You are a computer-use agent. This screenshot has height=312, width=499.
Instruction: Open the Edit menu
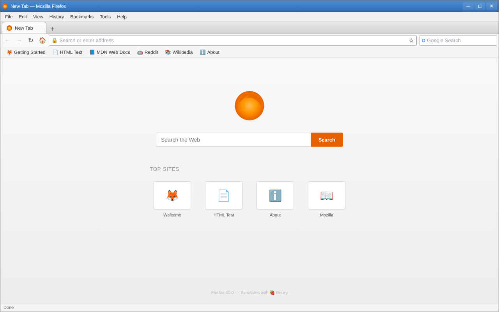[23, 17]
